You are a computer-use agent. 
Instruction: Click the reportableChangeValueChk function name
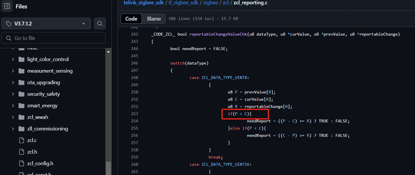[218, 34]
